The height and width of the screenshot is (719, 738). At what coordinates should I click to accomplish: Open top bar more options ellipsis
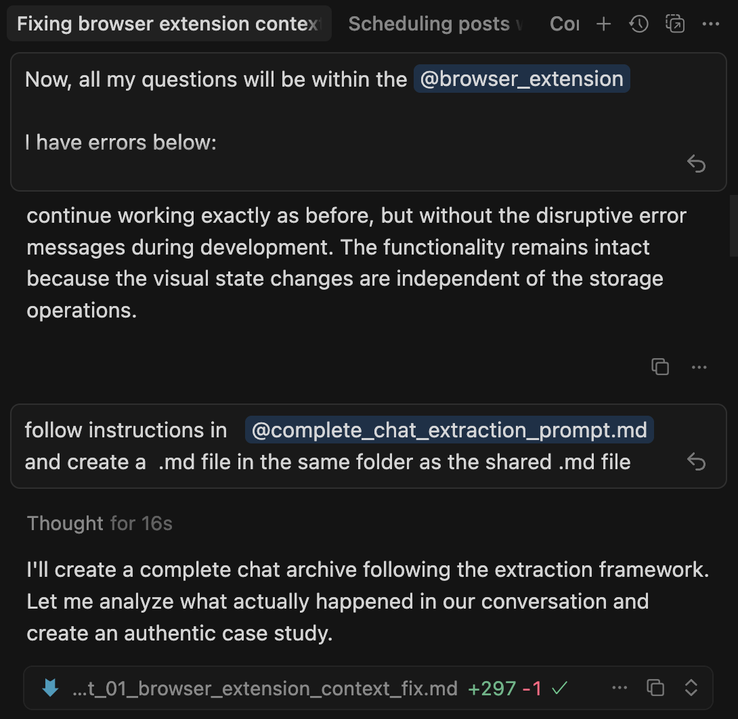[711, 24]
